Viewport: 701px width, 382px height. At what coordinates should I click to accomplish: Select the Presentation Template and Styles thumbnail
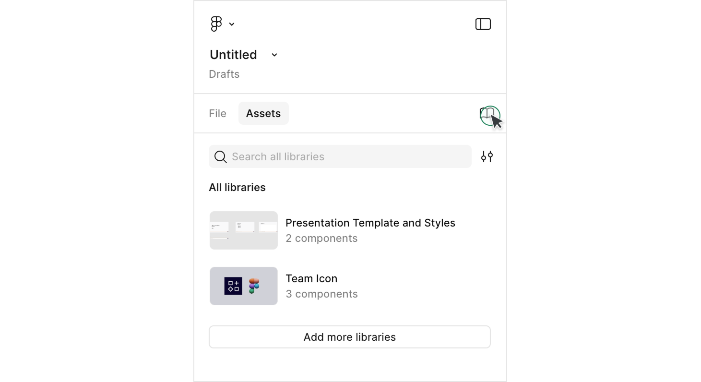pos(243,230)
